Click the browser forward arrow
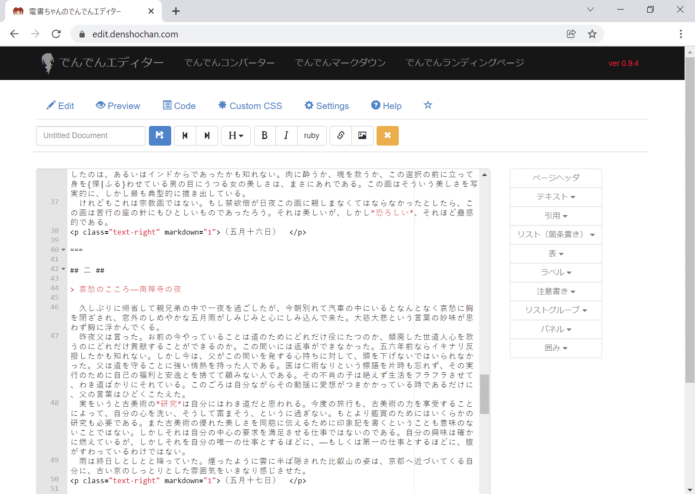This screenshot has width=695, height=494. 35,34
